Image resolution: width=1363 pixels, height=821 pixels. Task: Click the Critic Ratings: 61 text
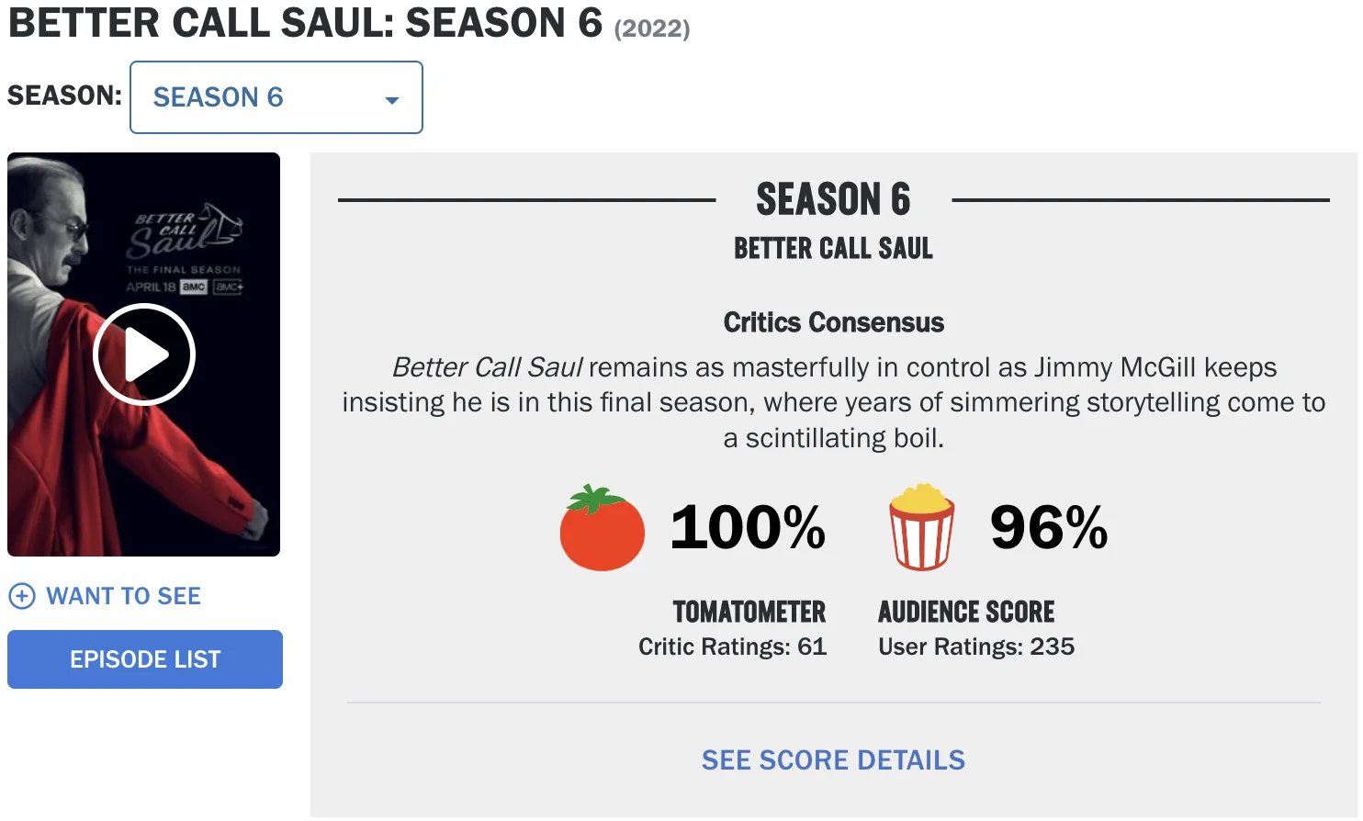[x=732, y=647]
